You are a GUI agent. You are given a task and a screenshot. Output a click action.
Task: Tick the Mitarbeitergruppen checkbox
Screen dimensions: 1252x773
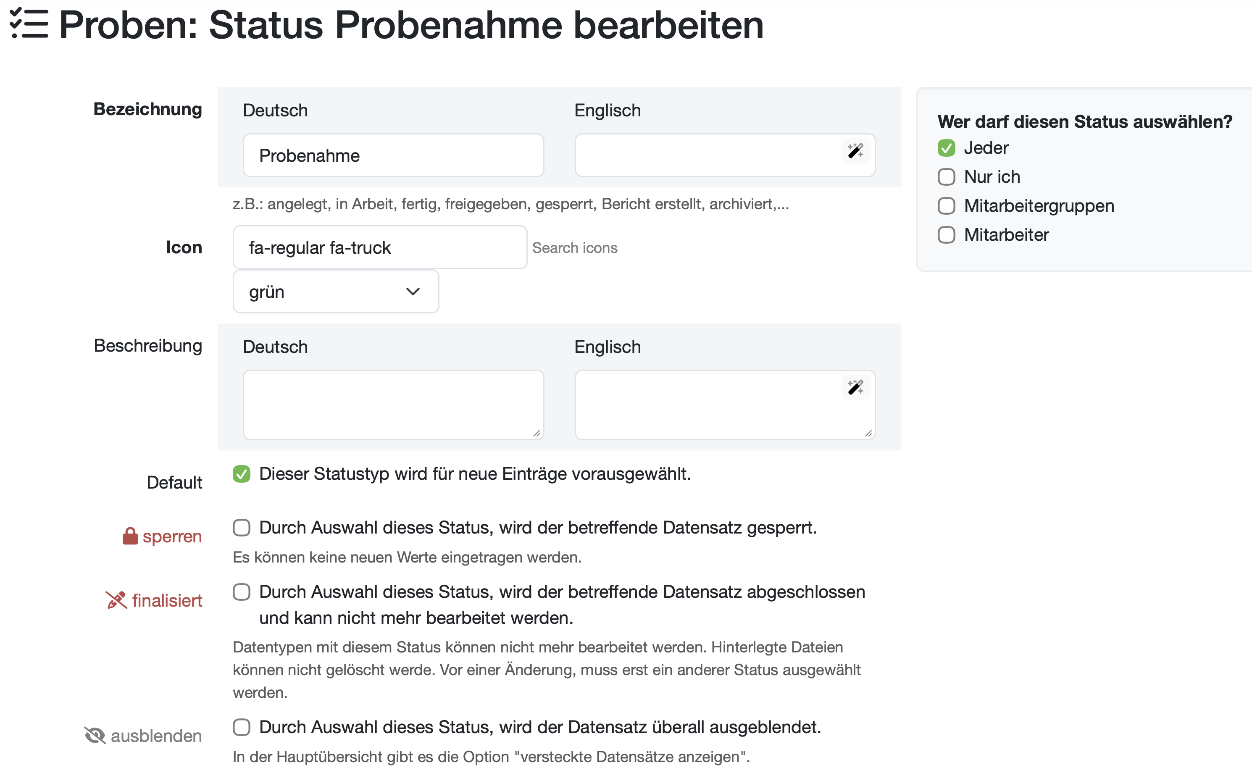pos(946,206)
